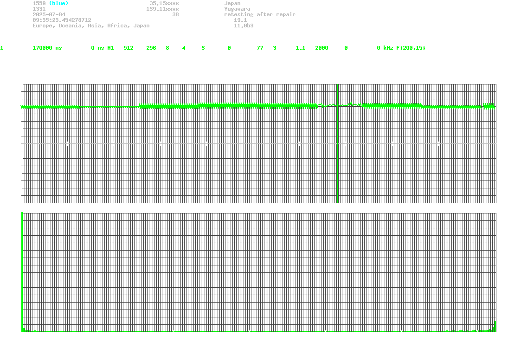Image resolution: width=508 pixels, height=342 pixels.
Task: Select longitude value 139.11xxxx
Action: pos(162,9)
